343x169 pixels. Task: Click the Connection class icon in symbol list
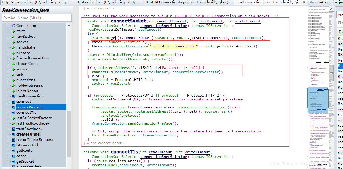pos(13,26)
